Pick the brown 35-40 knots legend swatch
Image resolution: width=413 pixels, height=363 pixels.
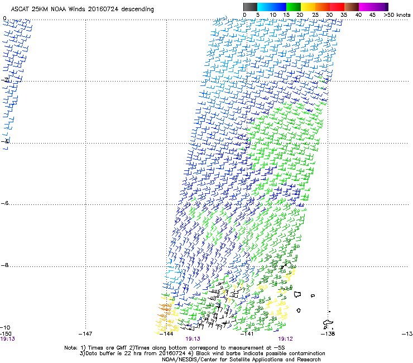coord(352,7)
